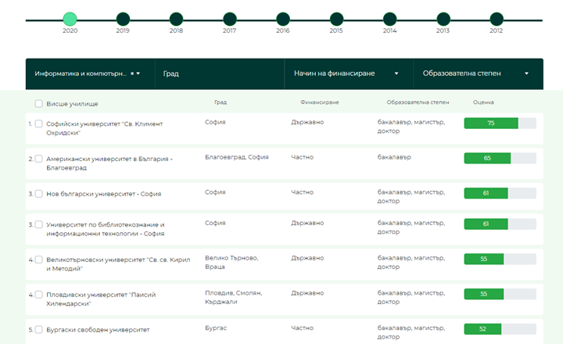Expand the Информатика field dropdown arrow
563x344 pixels.
[x=139, y=73]
